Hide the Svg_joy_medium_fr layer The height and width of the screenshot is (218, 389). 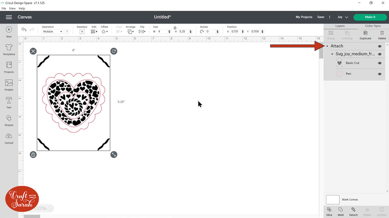pos(380,54)
